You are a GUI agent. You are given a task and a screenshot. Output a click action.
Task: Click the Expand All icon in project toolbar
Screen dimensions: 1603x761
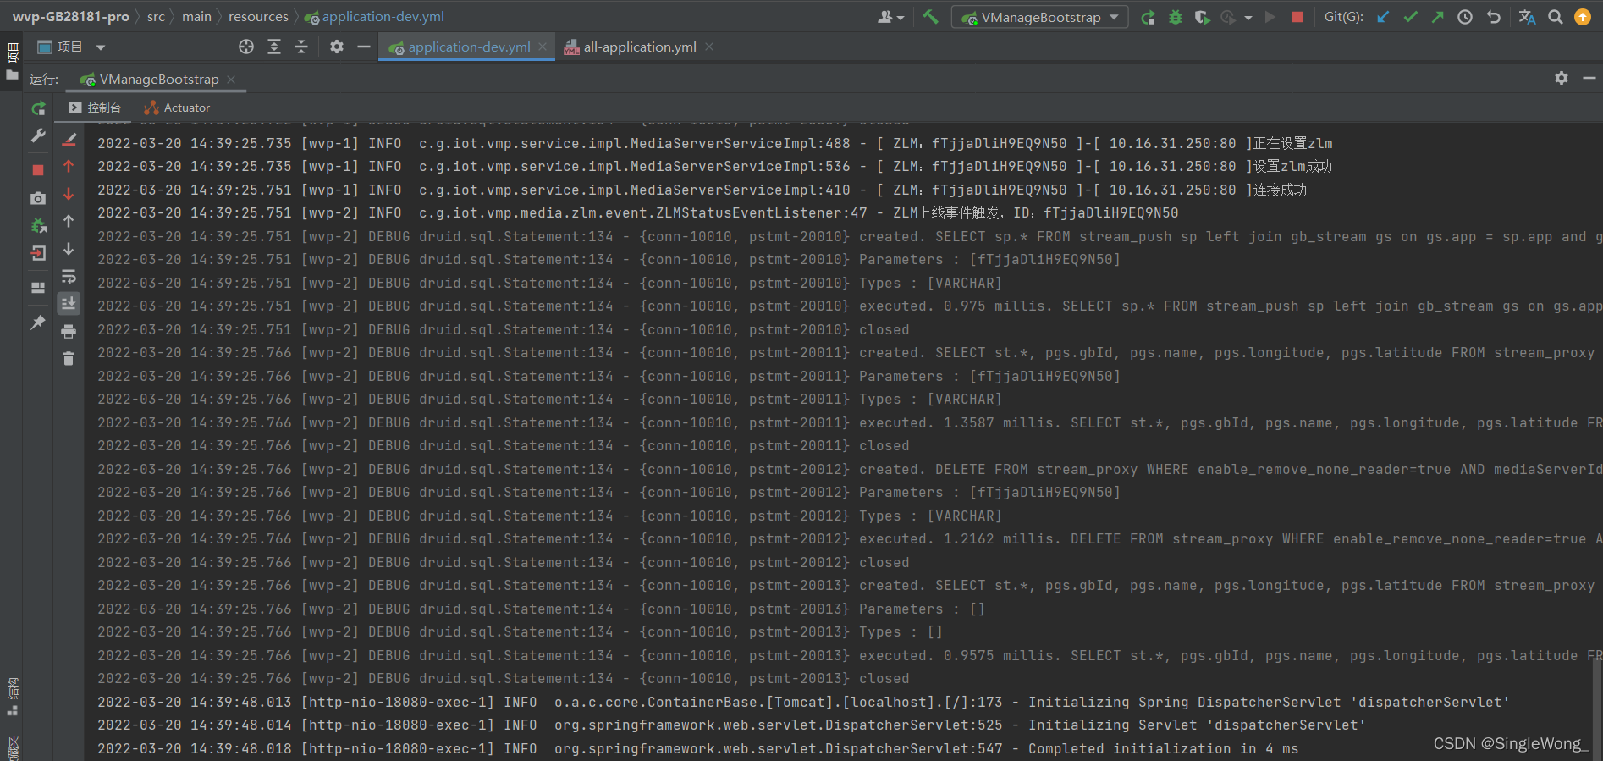pyautogui.click(x=274, y=47)
